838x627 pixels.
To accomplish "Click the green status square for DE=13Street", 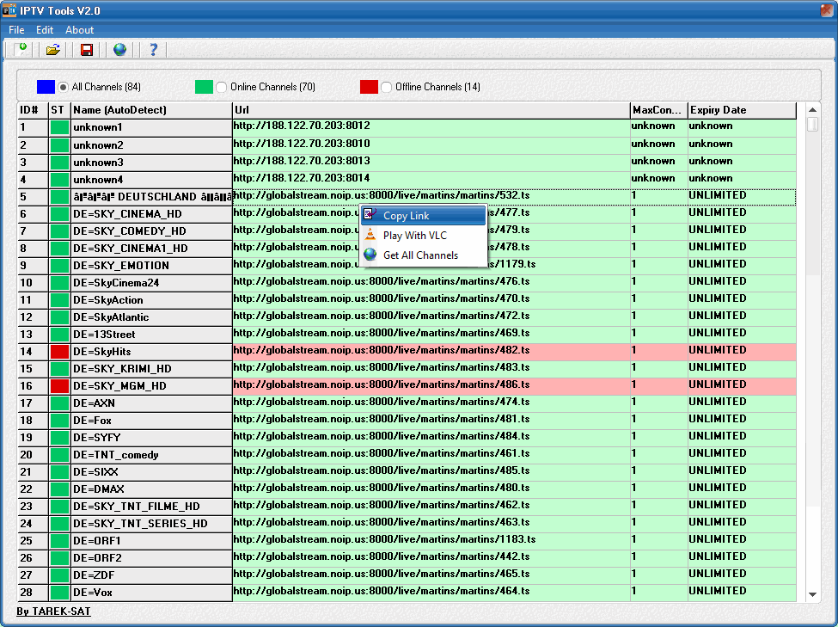I will click(59, 335).
